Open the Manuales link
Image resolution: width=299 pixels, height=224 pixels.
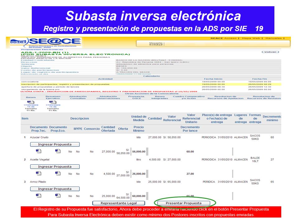click(x=274, y=38)
